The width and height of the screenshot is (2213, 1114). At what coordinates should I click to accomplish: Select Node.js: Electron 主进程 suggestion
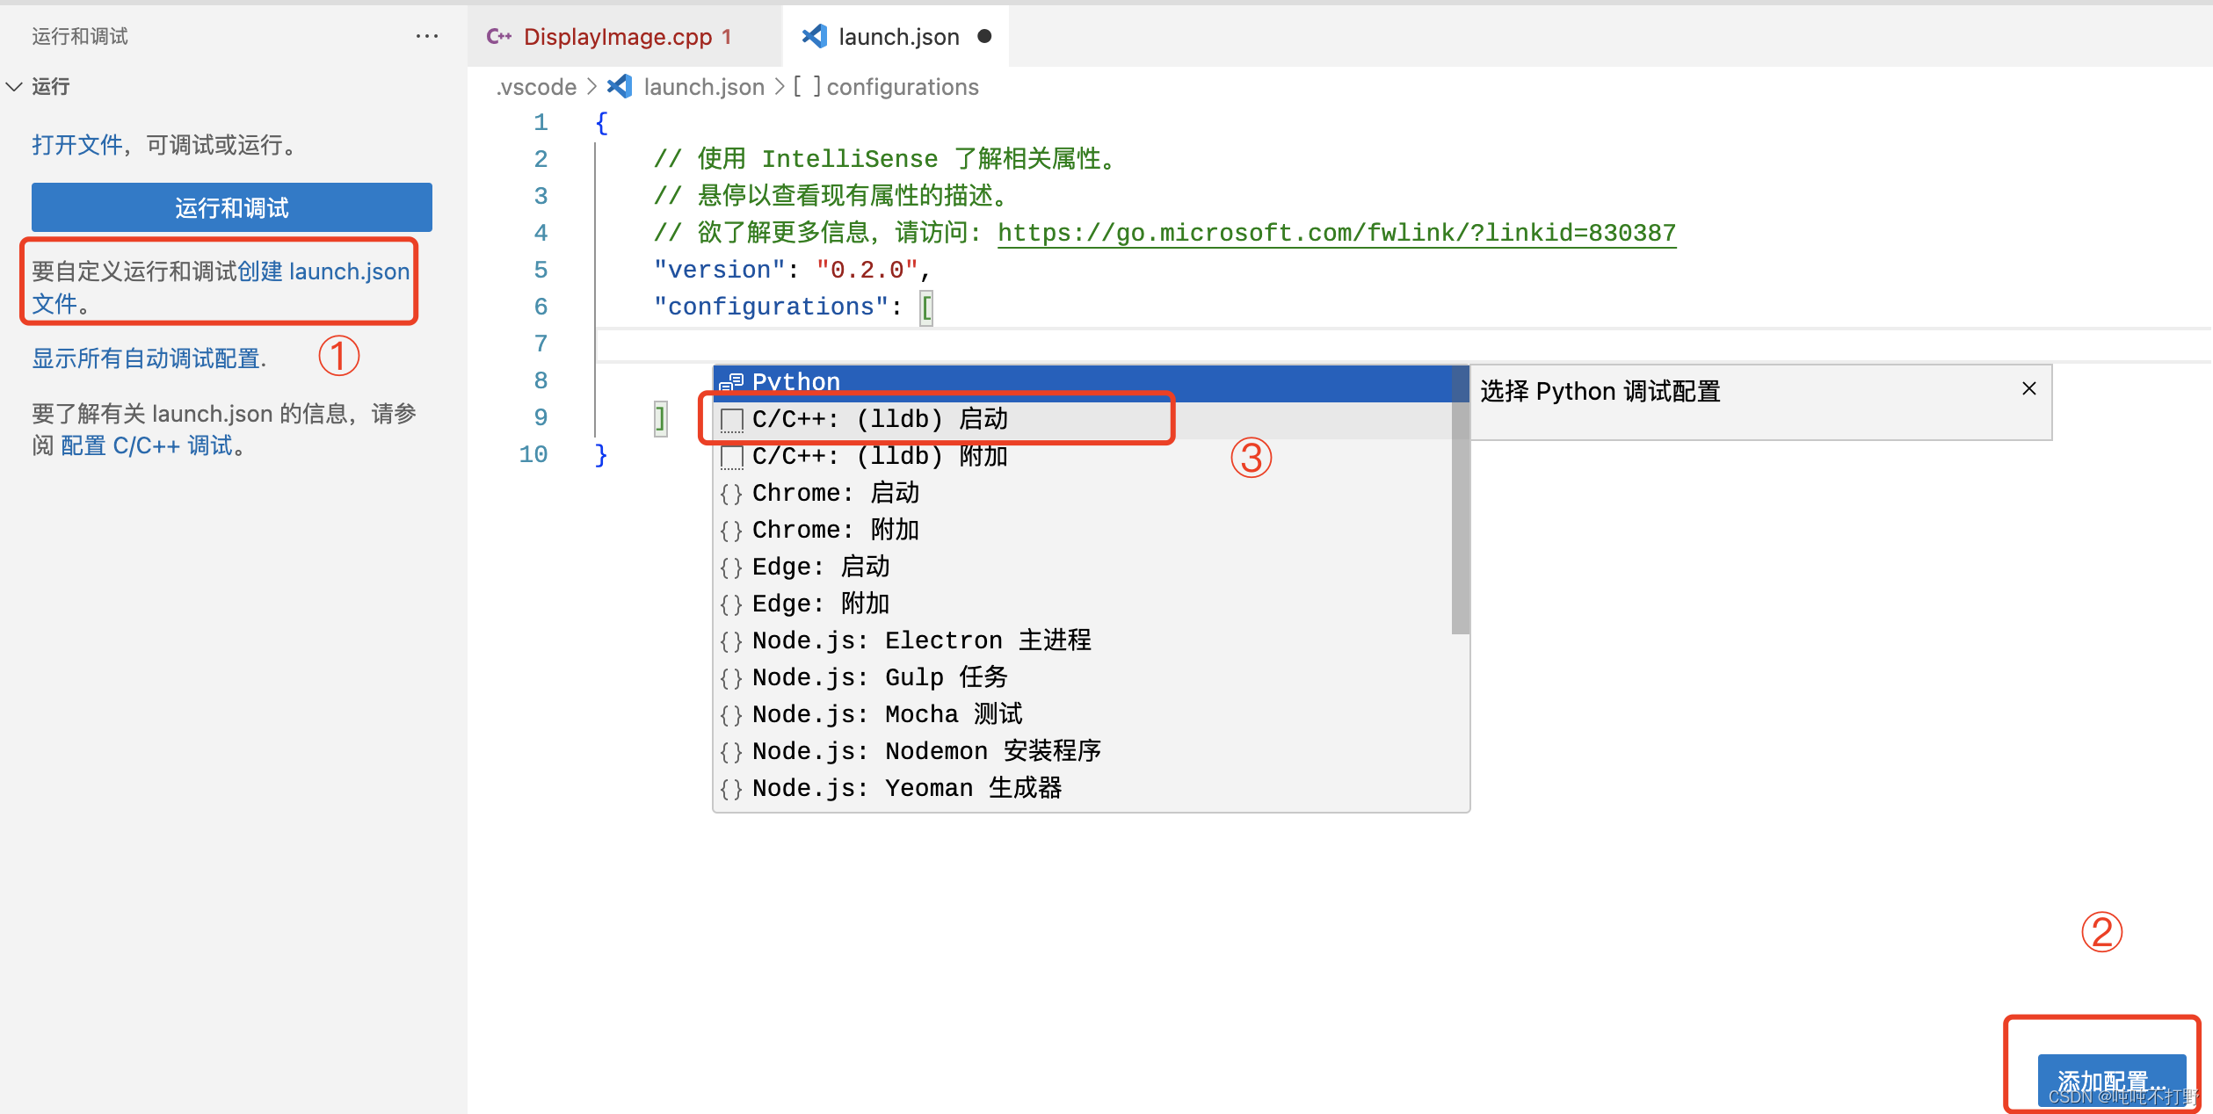(x=1083, y=640)
